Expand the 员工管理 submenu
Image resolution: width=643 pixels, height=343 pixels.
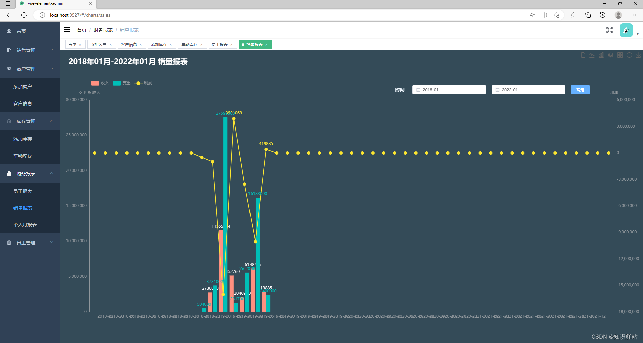52,242
